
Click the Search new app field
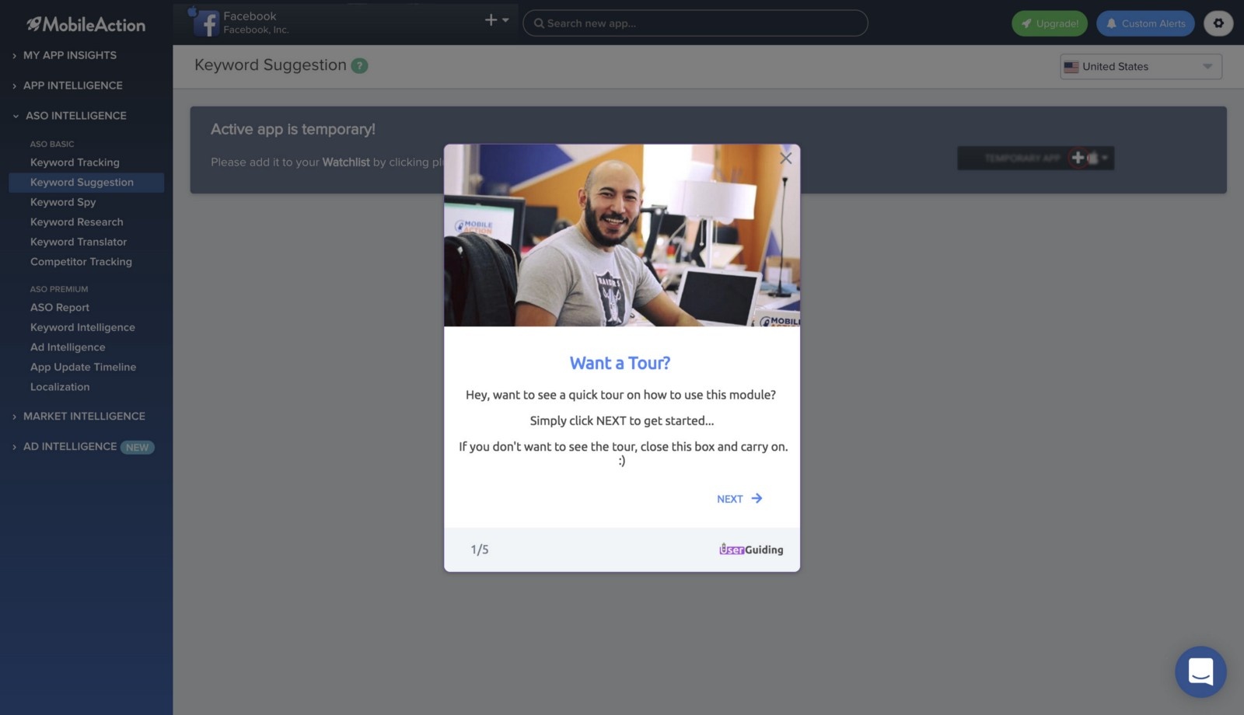(x=695, y=23)
